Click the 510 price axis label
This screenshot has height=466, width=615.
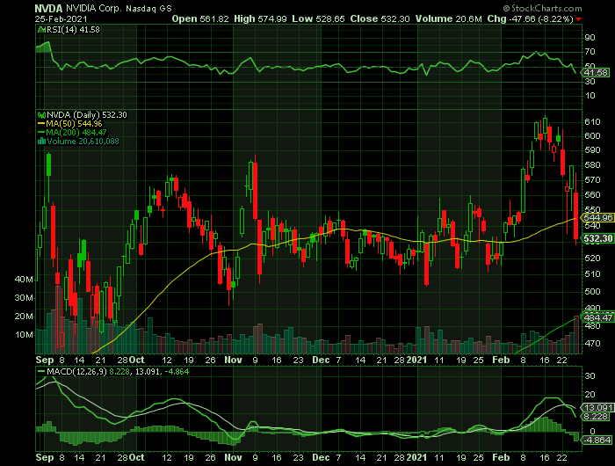click(x=592, y=274)
